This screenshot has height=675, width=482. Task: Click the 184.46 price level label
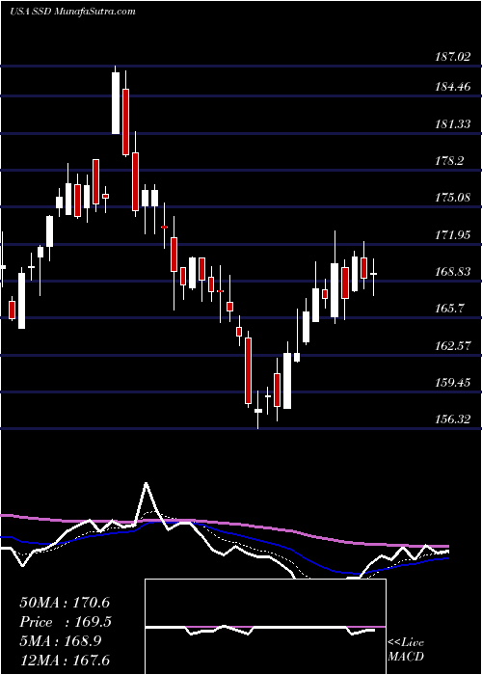click(452, 88)
